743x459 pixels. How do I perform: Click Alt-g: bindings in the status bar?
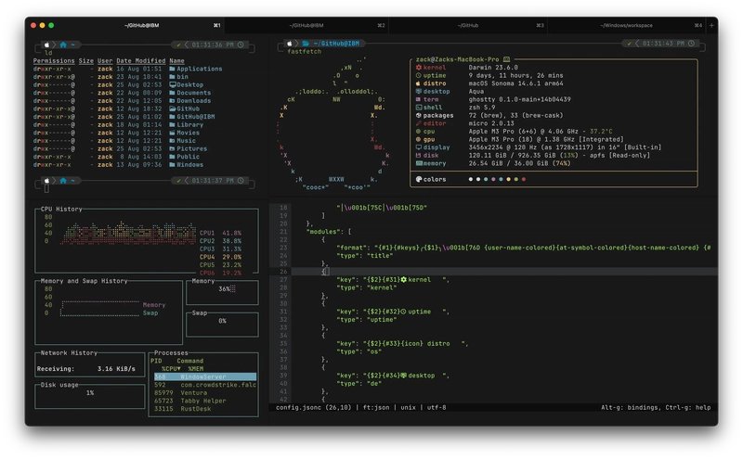point(630,407)
